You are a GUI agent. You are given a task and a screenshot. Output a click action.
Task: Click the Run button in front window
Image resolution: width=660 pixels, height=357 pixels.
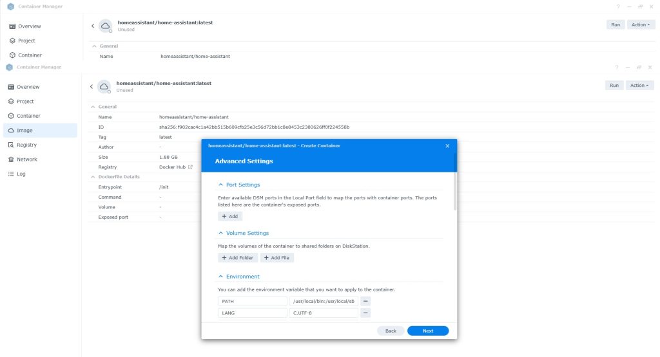pos(614,86)
